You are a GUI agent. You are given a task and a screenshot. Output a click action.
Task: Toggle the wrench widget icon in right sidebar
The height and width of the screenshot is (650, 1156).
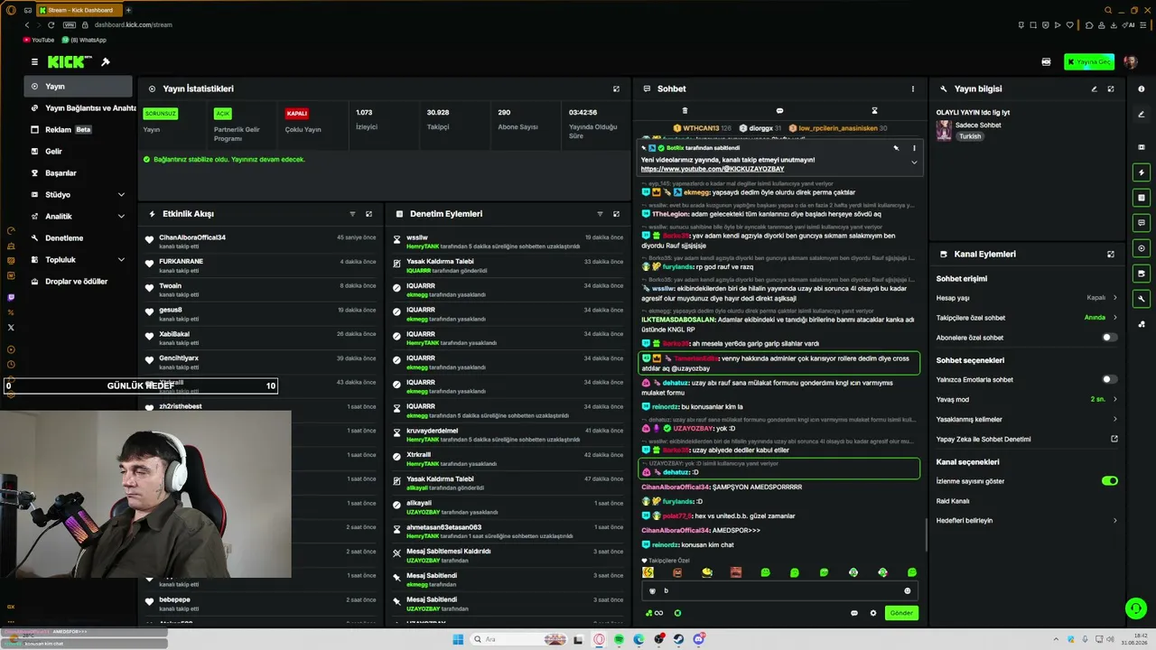point(1142,299)
